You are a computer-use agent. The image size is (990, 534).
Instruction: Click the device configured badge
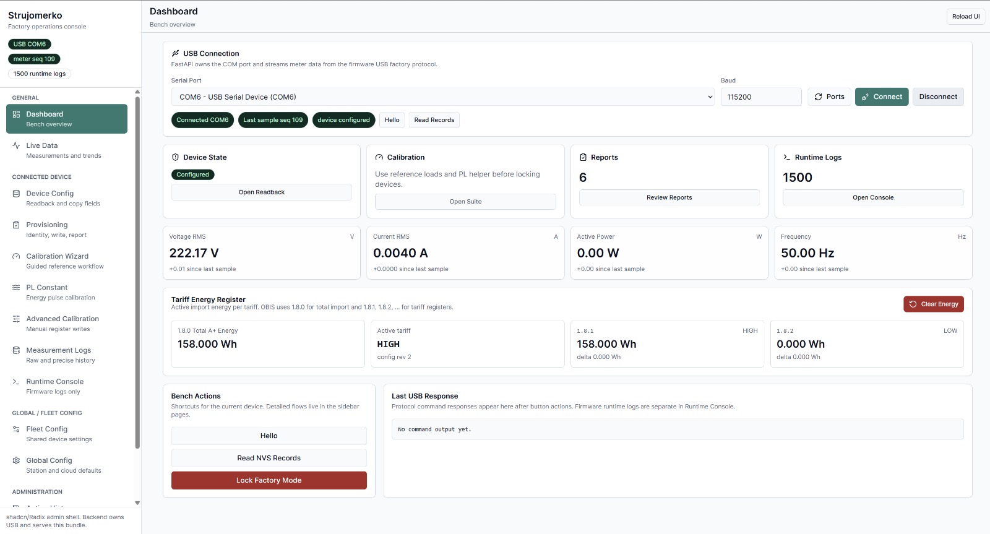(343, 120)
